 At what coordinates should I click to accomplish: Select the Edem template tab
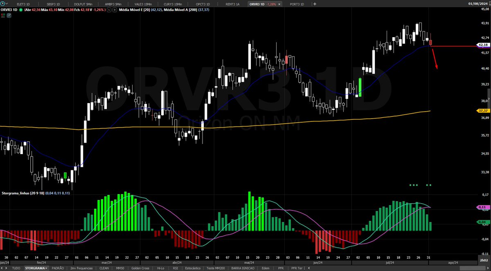pos(266,268)
